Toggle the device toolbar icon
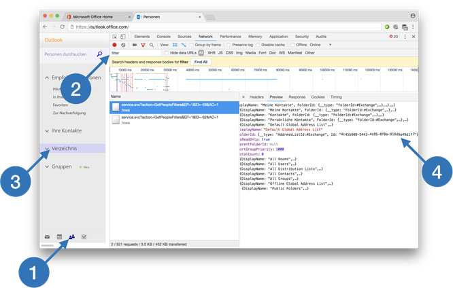Image resolution: width=453 pixels, height=288 pixels. pos(123,37)
